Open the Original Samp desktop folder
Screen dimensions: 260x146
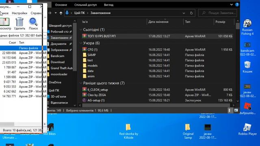coord(188,131)
